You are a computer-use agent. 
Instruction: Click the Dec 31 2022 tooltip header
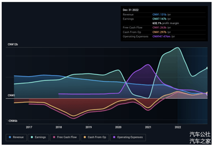pyautogui.click(x=131, y=10)
